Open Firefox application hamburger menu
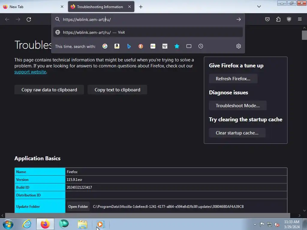This screenshot has width=307, height=230. [300, 19]
